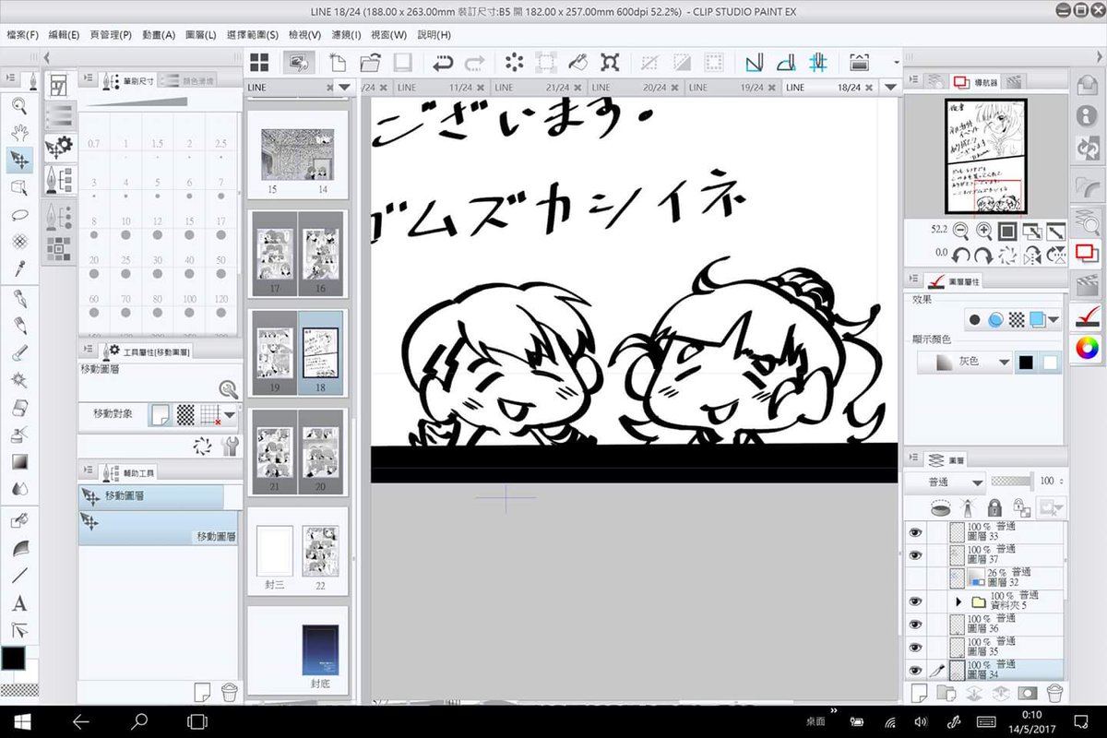The height and width of the screenshot is (738, 1107).
Task: Select the Eraser tool in toolbox
Action: click(18, 407)
